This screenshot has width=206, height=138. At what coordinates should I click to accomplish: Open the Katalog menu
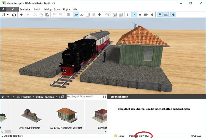(47, 9)
